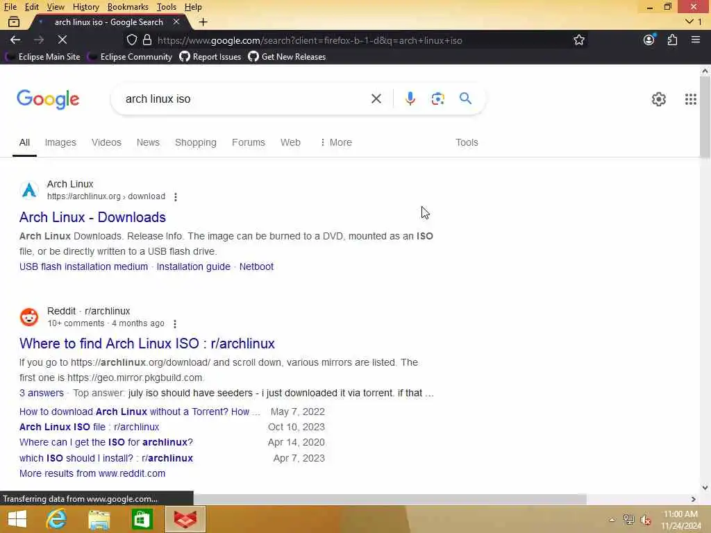Open the Help menu
The height and width of the screenshot is (533, 711).
pos(193,7)
